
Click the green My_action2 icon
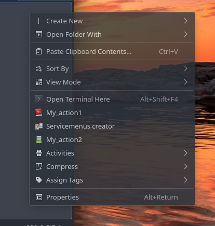click(x=39, y=139)
